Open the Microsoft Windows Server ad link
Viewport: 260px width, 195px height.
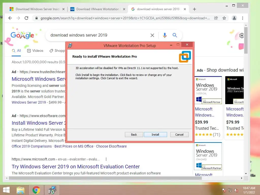pos(39,79)
